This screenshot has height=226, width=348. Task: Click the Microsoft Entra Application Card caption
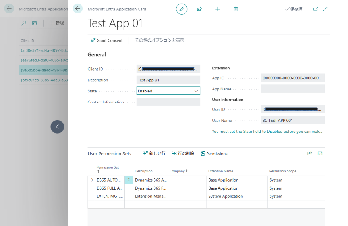pyautogui.click(x=117, y=9)
